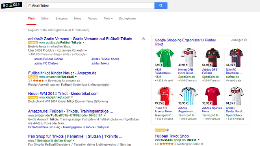260x146 pixels.
Task: Open the adidas Gratis Versand ad headline
Action: click(x=80, y=39)
